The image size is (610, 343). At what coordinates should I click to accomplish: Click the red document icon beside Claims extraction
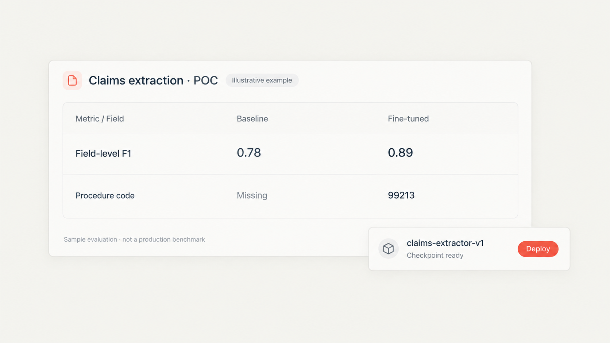click(x=72, y=80)
